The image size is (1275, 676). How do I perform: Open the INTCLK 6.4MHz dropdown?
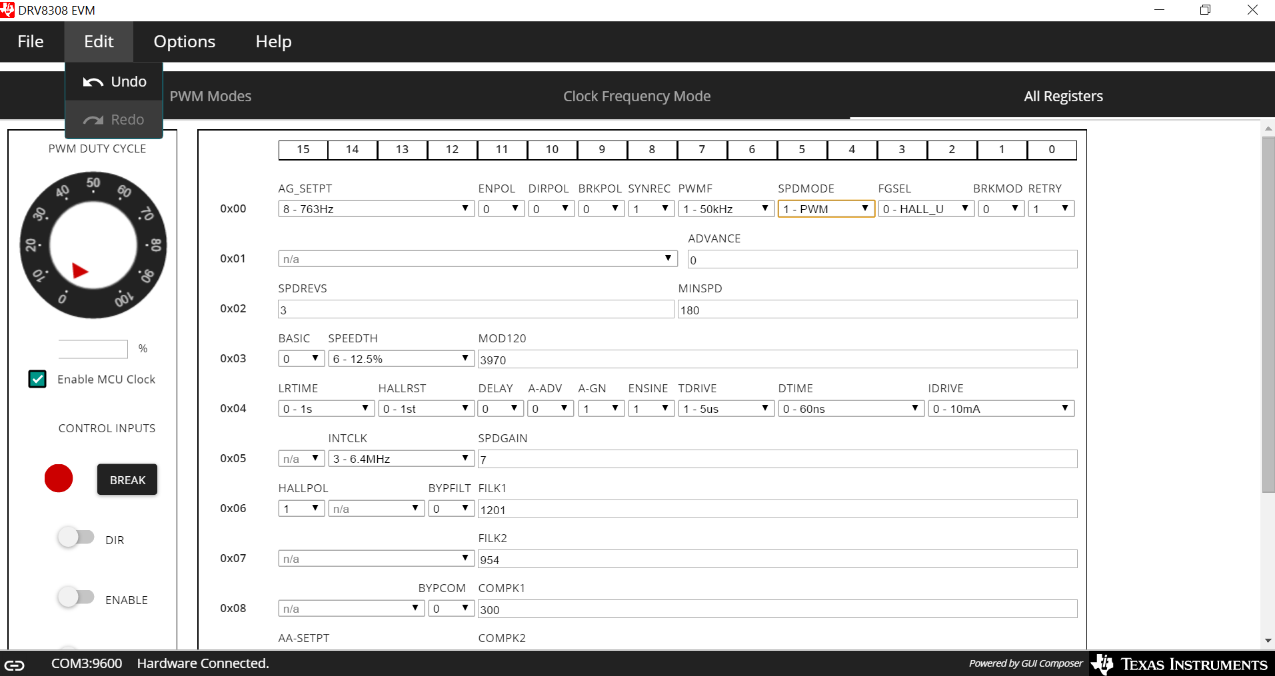coord(401,458)
